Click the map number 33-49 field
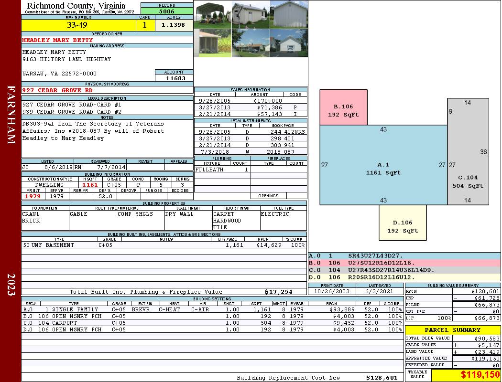Screen dimensions: 502x382 (x=78, y=25)
